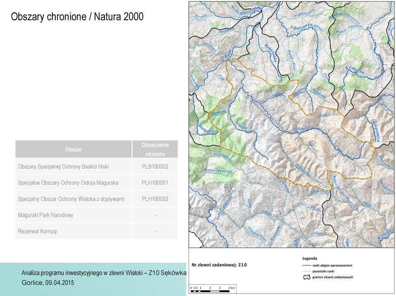Click the slide title "Obszary chronione / Natura 2000"
This screenshot has width=396, height=296.
(x=77, y=17)
